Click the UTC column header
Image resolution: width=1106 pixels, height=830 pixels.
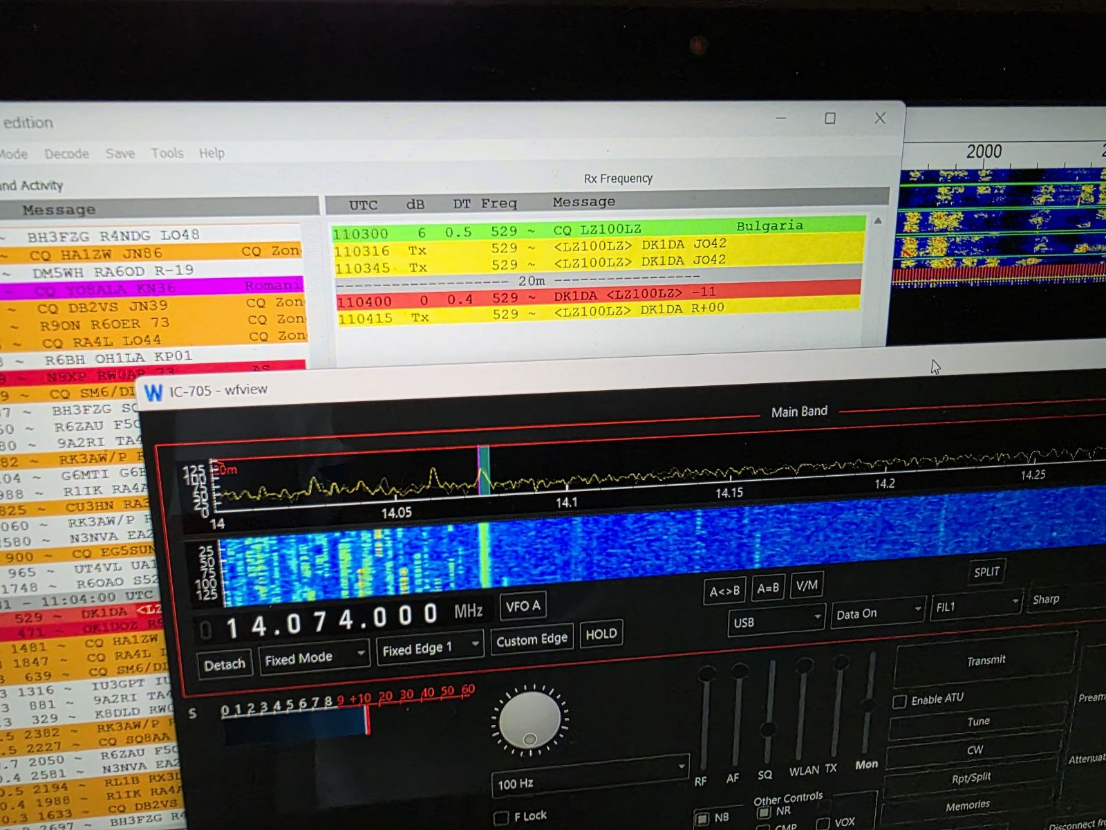point(363,205)
